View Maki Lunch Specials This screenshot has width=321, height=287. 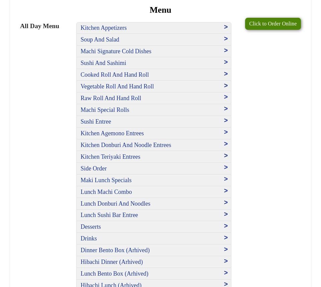(106, 180)
